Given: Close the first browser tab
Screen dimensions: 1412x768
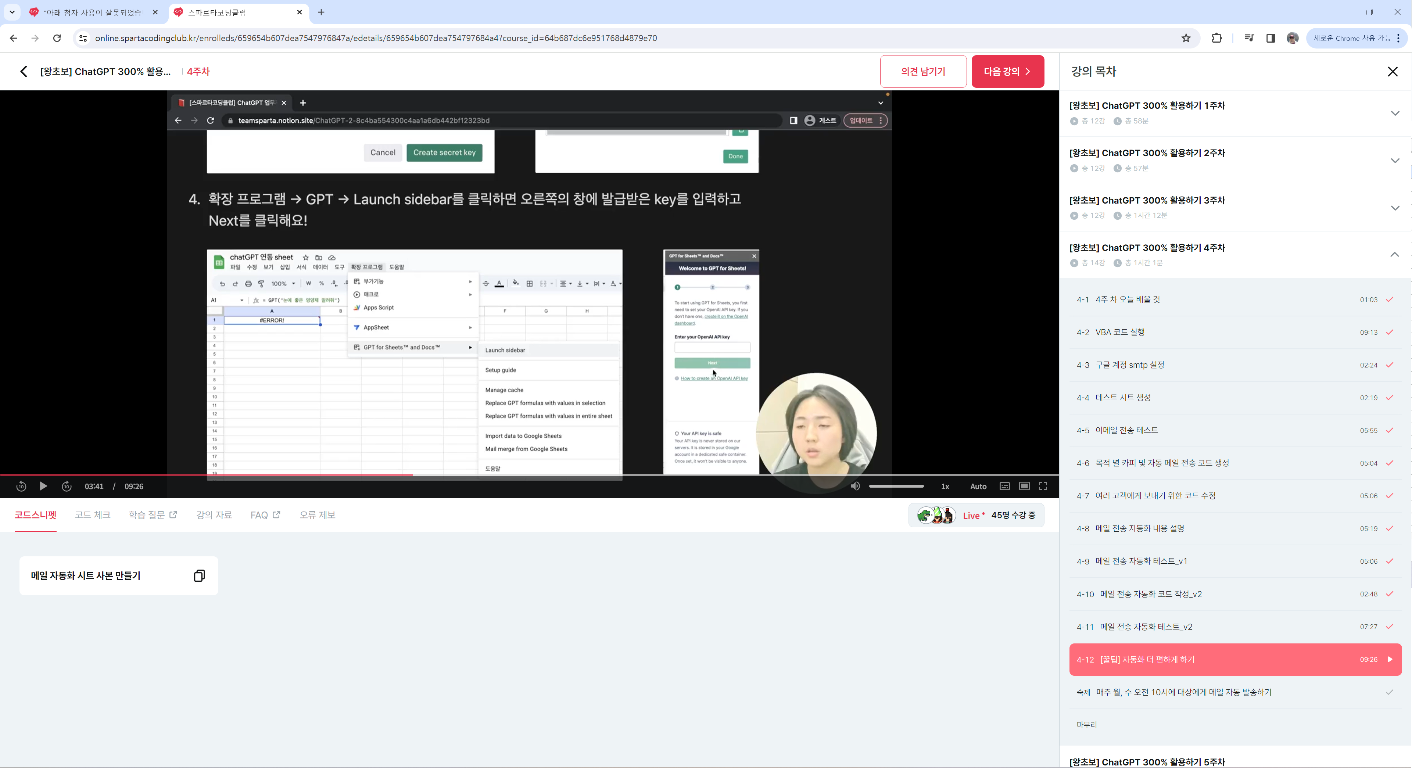Looking at the screenshot, I should coord(155,12).
